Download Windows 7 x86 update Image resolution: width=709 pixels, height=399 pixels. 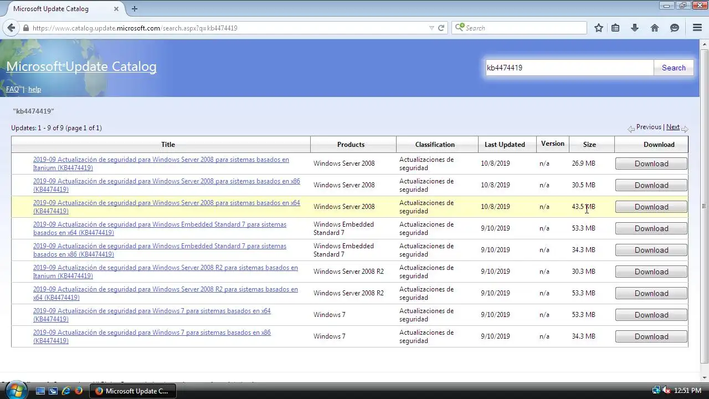[651, 336]
